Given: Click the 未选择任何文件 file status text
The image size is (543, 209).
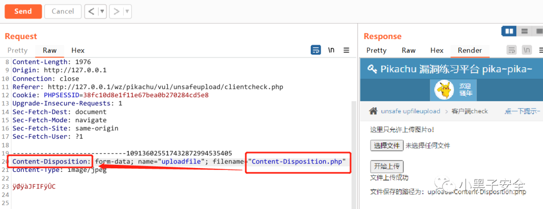Looking at the screenshot, I should (x=428, y=146).
